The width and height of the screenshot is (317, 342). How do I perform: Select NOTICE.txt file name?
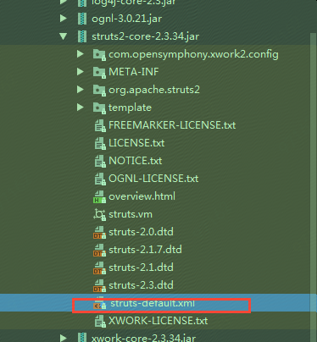(x=136, y=161)
